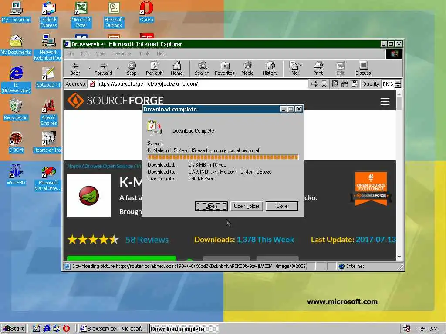This screenshot has width=446, height=334.
Task: Open the History toolbar button
Action: point(270,69)
